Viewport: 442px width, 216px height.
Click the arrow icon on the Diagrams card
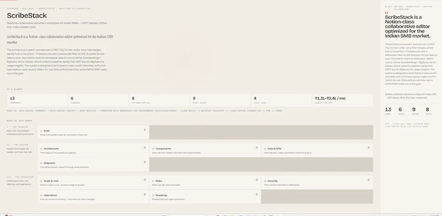pos(144,162)
